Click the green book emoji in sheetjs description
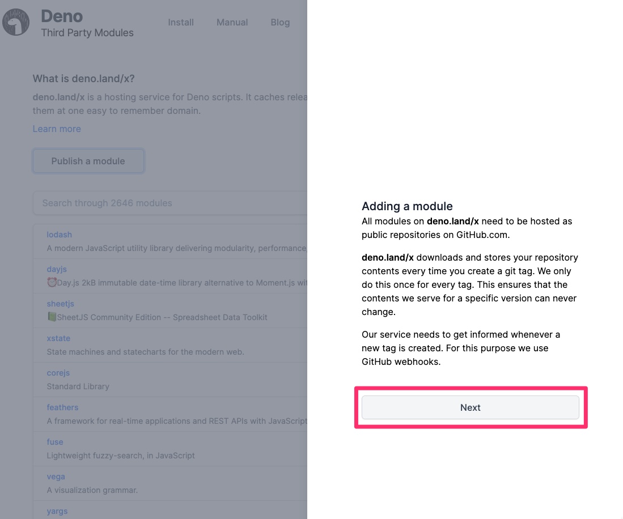Screen dimensions: 623x519 (x=52, y=317)
